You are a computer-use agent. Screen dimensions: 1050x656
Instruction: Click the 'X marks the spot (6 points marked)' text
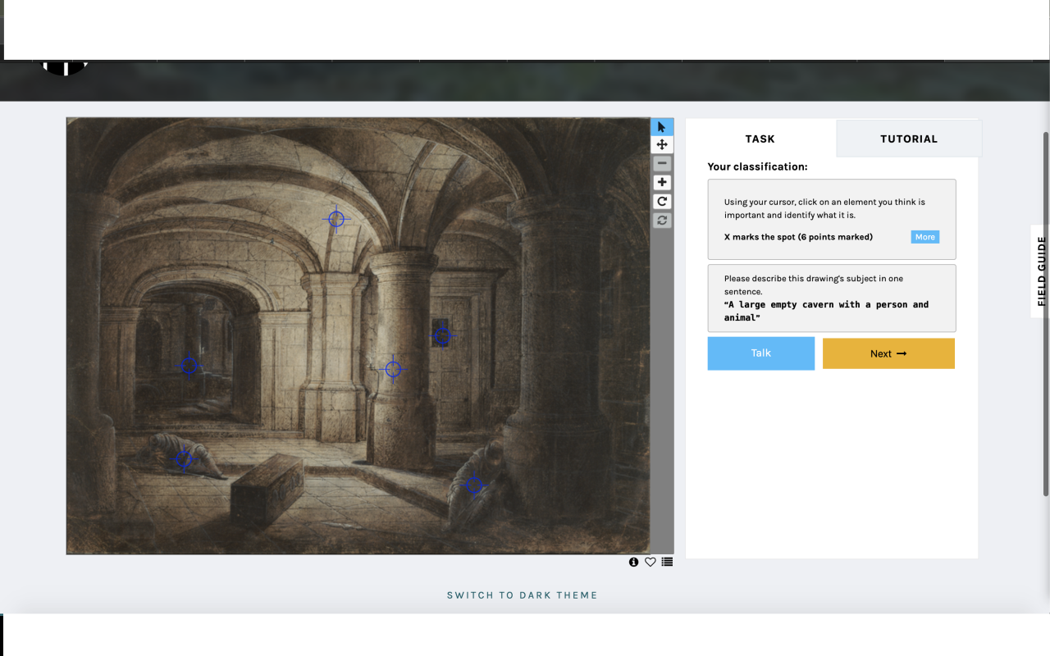[x=798, y=237]
